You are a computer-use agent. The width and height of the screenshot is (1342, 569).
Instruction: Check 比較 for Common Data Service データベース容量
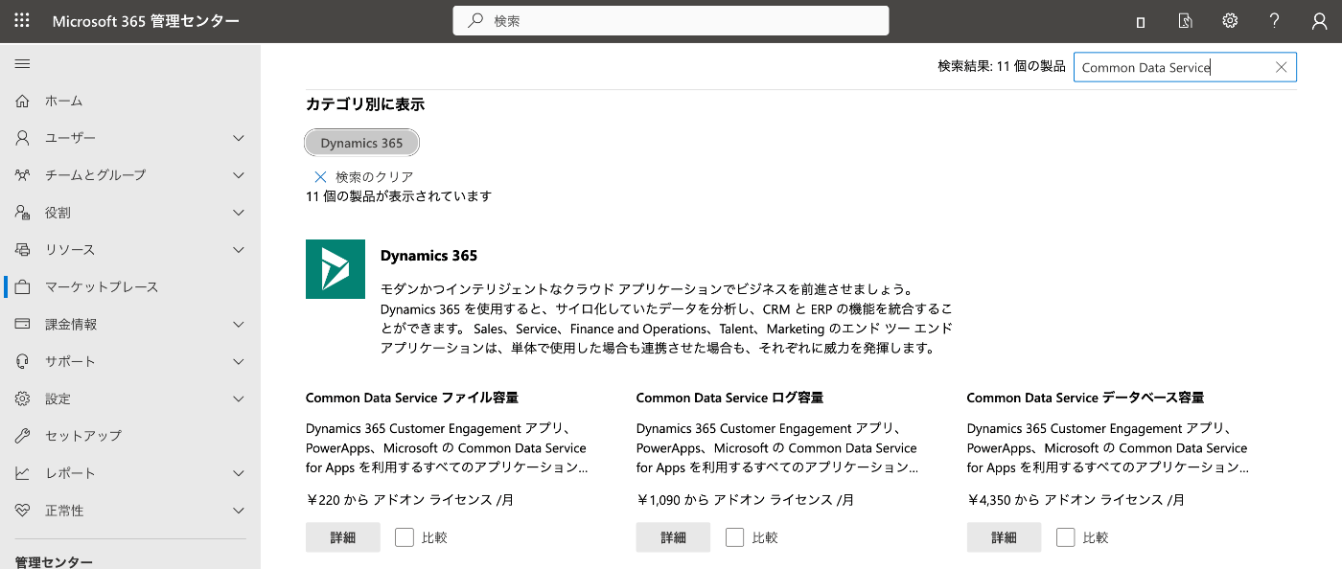(1066, 537)
